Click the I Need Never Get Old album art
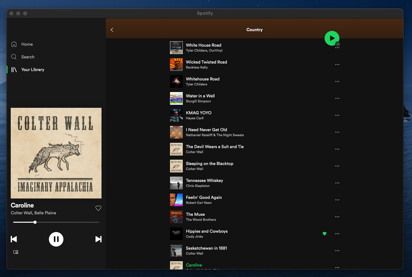Viewport: 412px width, 277px height. [x=176, y=132]
